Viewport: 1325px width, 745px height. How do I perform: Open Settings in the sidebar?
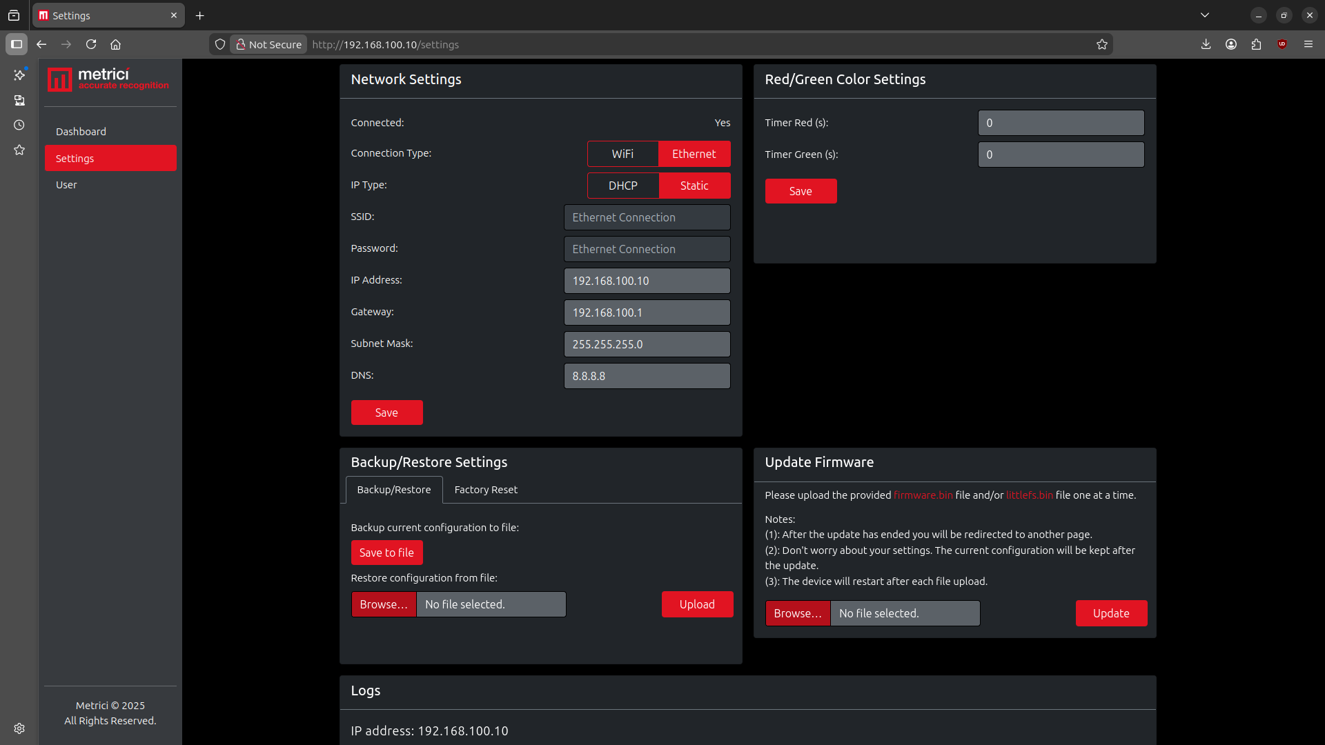[110, 158]
